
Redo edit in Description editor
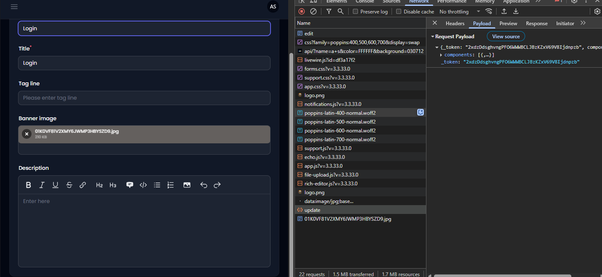click(217, 185)
